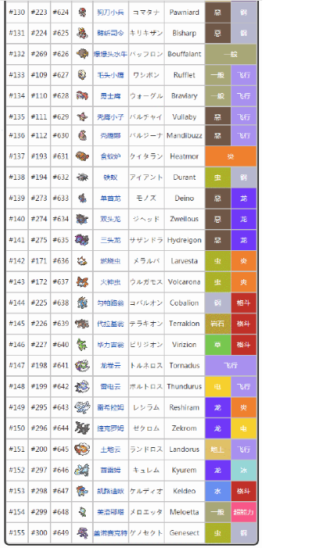
Task: Open the Chinese name link for Volcarona
Action: pos(111,281)
